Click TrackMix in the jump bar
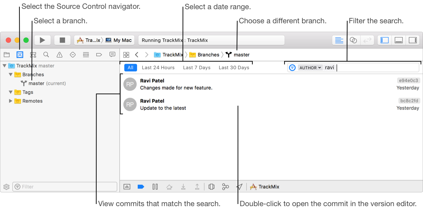Viewport: 423px width, 210px height. [168, 55]
